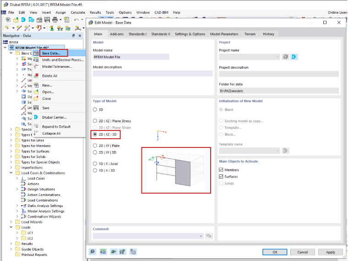Choose Units and Decimal Places from context menu
The height and width of the screenshot is (261, 348).
point(63,60)
